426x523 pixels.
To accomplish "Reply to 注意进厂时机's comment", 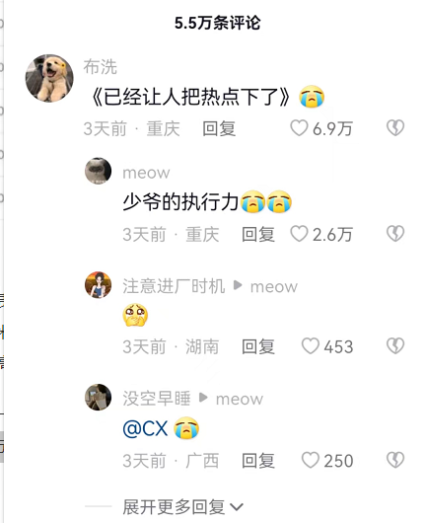I will pos(258,346).
